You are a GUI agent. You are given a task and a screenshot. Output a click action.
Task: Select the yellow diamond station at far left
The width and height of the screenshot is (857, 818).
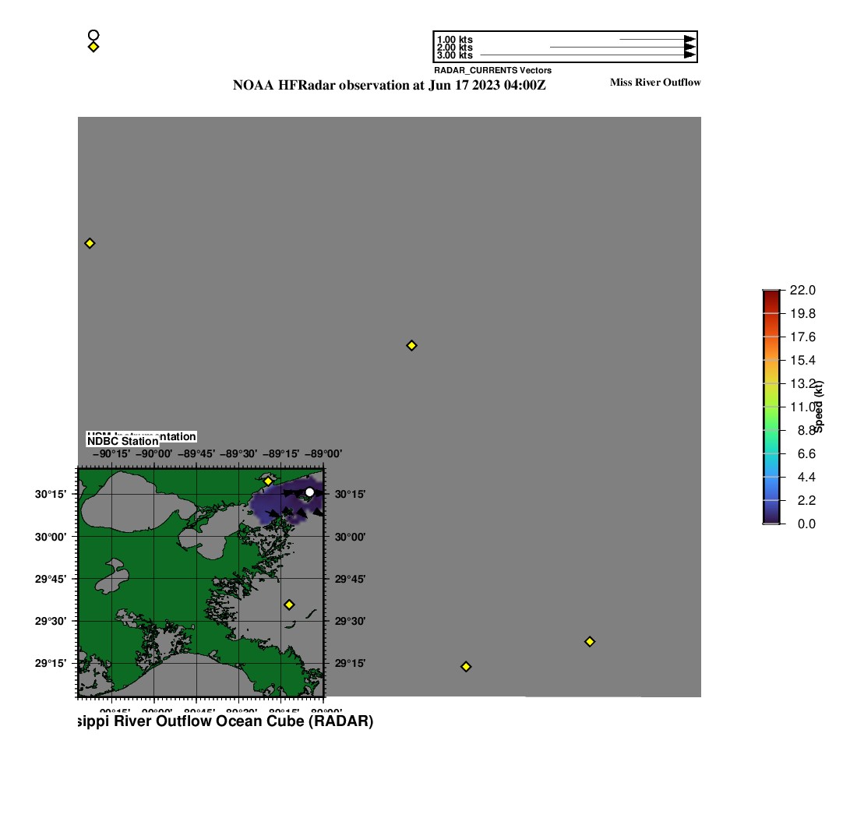tap(90, 243)
